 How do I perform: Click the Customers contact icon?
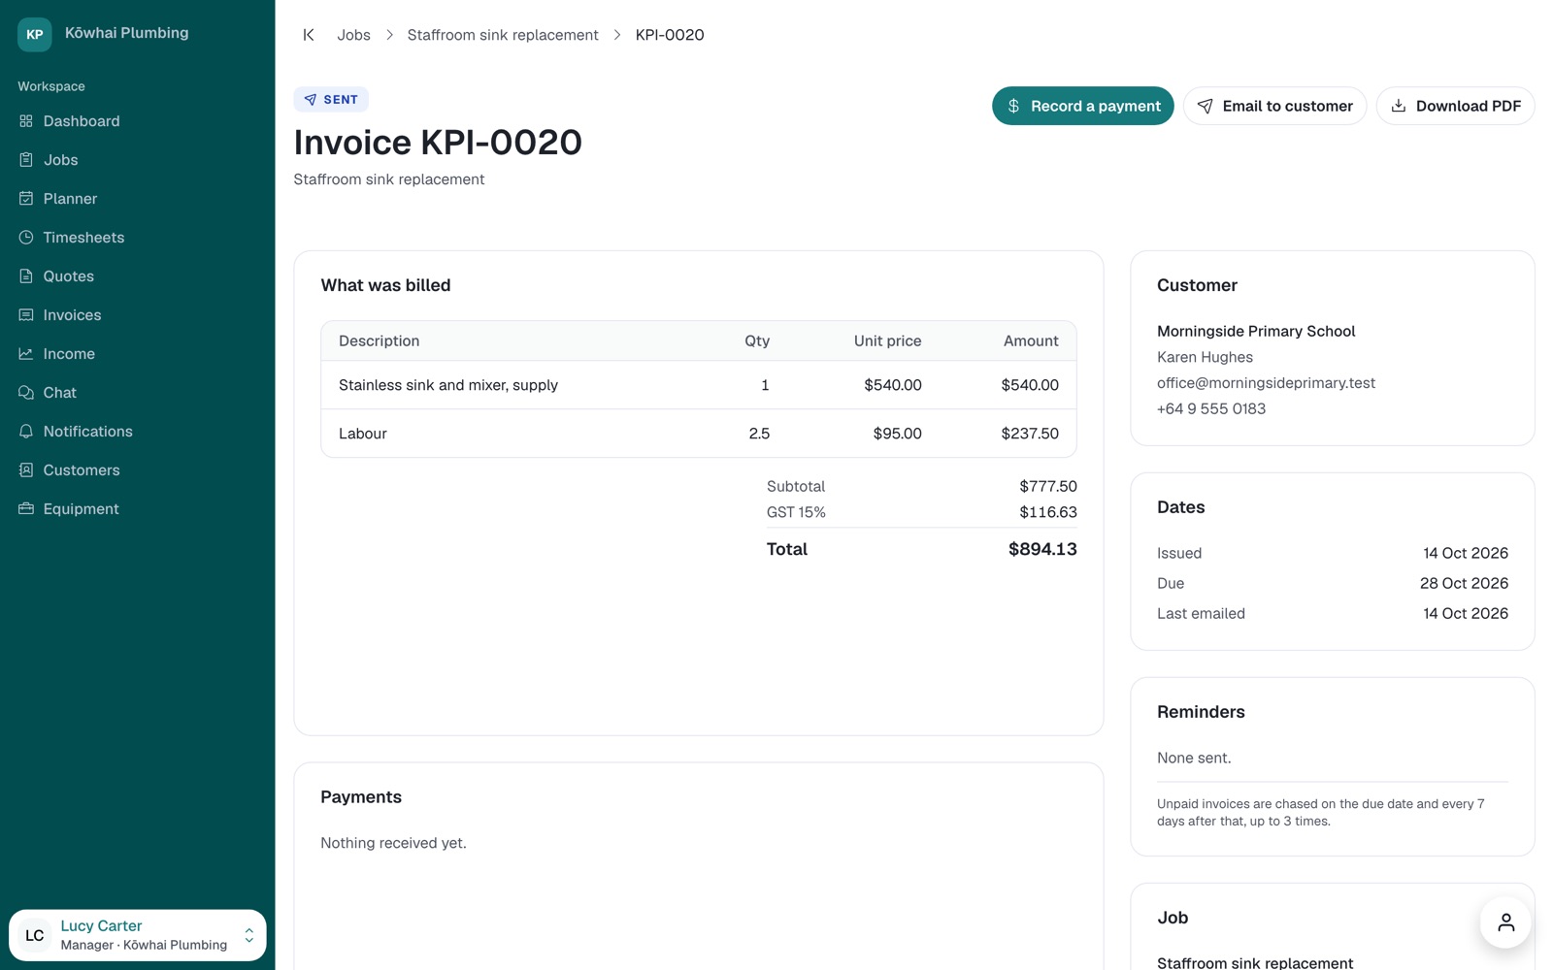point(26,470)
